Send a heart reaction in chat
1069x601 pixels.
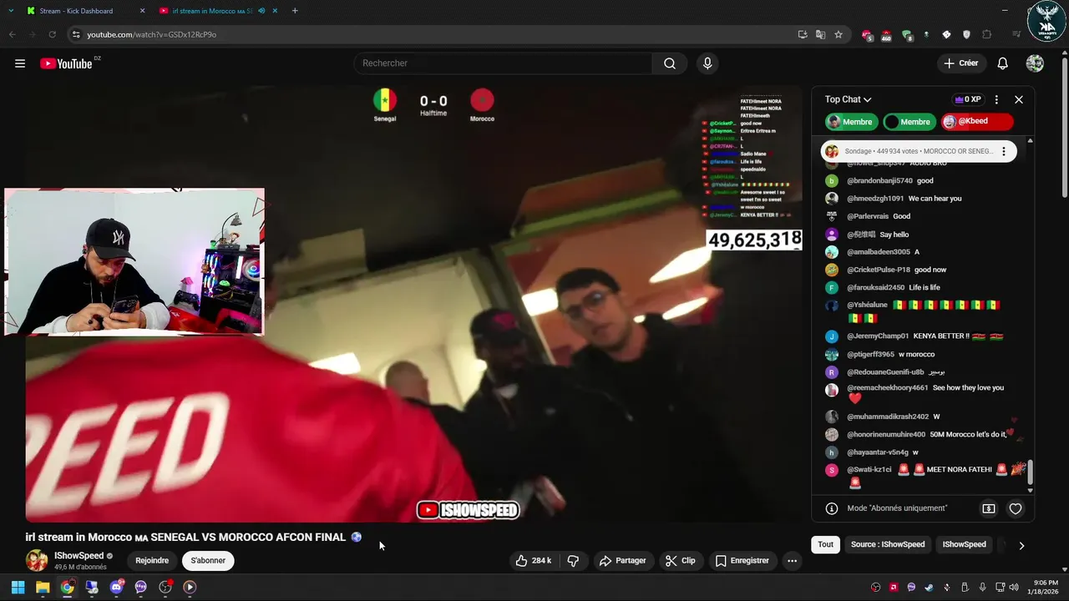[1016, 508]
